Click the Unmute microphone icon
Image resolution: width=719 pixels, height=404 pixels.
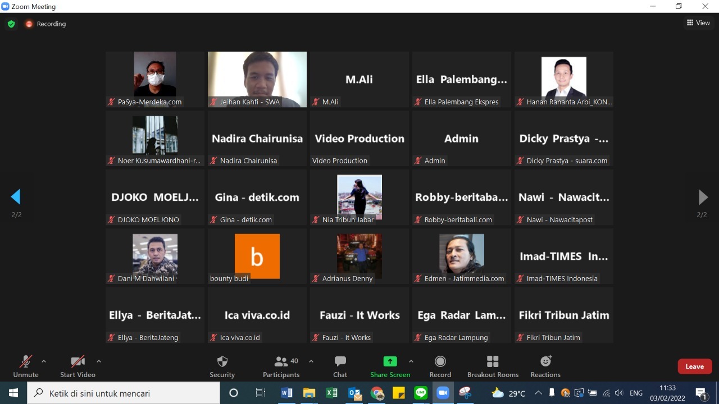tap(25, 361)
